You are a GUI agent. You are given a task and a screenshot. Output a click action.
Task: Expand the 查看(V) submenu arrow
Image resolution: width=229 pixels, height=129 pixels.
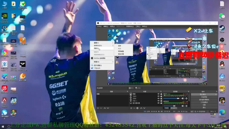click(x=113, y=43)
